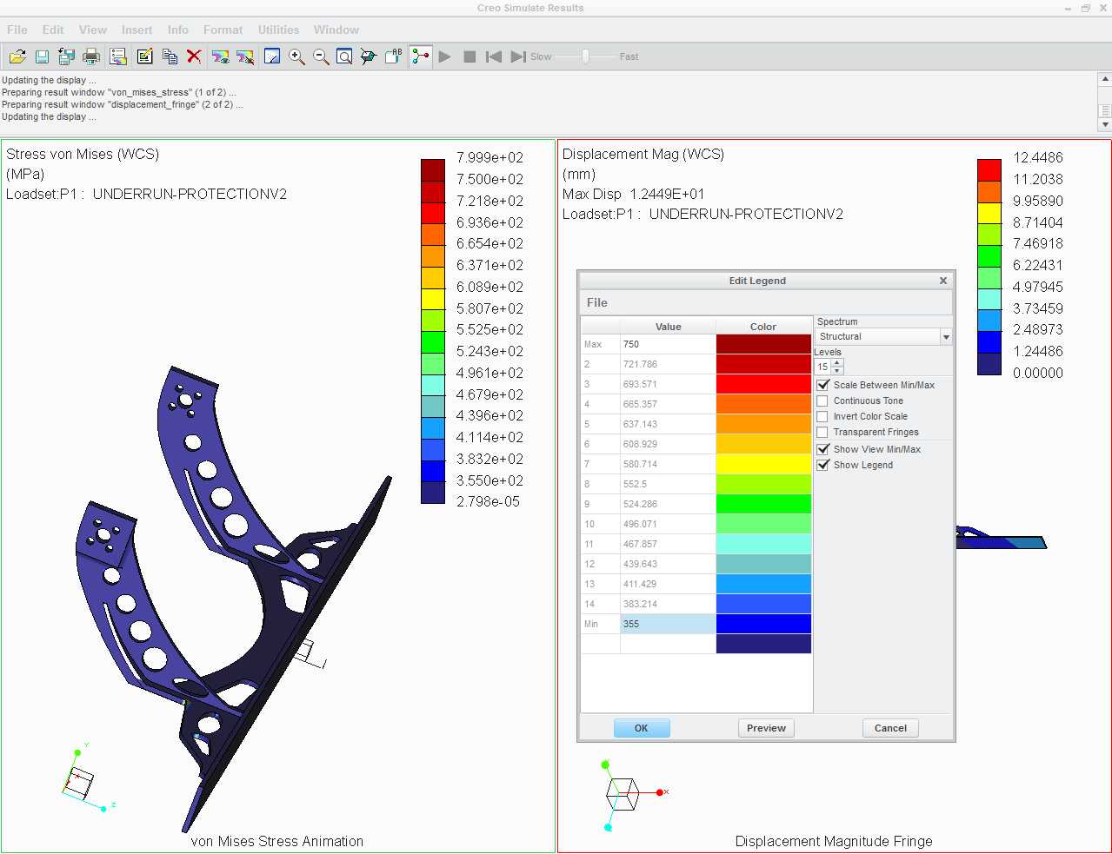Viewport: 1112px width, 854px height.
Task: Click the Color column header
Action: [x=763, y=327]
